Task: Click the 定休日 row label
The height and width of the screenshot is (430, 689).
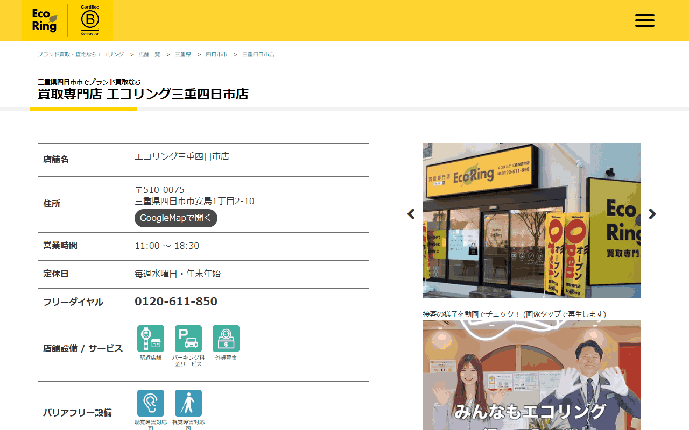Action: [56, 274]
